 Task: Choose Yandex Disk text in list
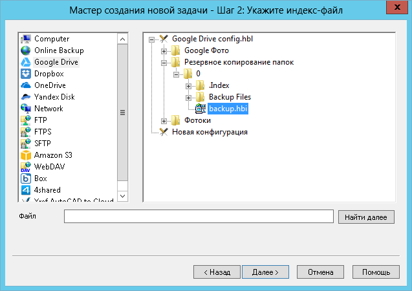point(54,97)
